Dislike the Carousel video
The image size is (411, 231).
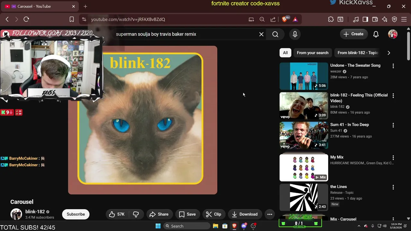click(136, 214)
